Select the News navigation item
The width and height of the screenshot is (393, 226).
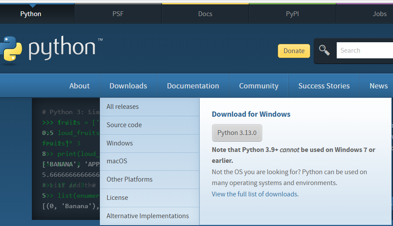pyautogui.click(x=379, y=86)
